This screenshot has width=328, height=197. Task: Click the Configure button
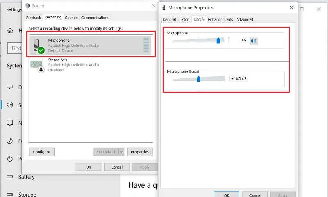(41, 152)
